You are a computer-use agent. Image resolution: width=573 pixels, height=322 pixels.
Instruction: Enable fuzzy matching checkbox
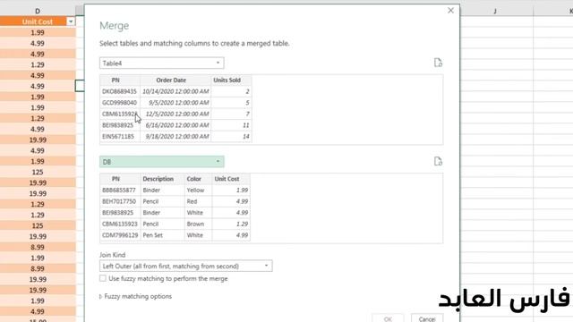(x=103, y=278)
